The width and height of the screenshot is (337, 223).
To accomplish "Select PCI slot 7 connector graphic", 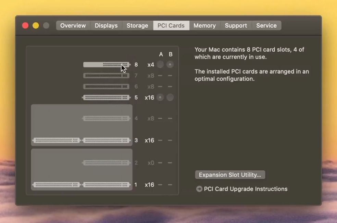I will [x=107, y=76].
